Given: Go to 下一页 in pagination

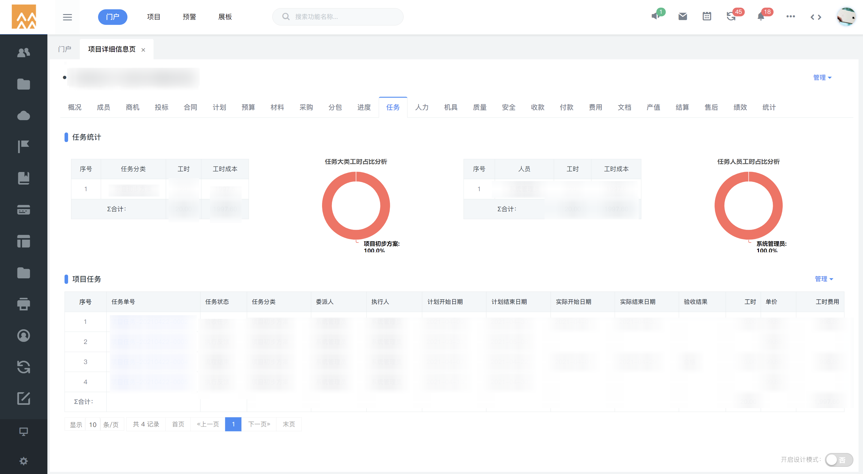Looking at the screenshot, I should tap(259, 425).
